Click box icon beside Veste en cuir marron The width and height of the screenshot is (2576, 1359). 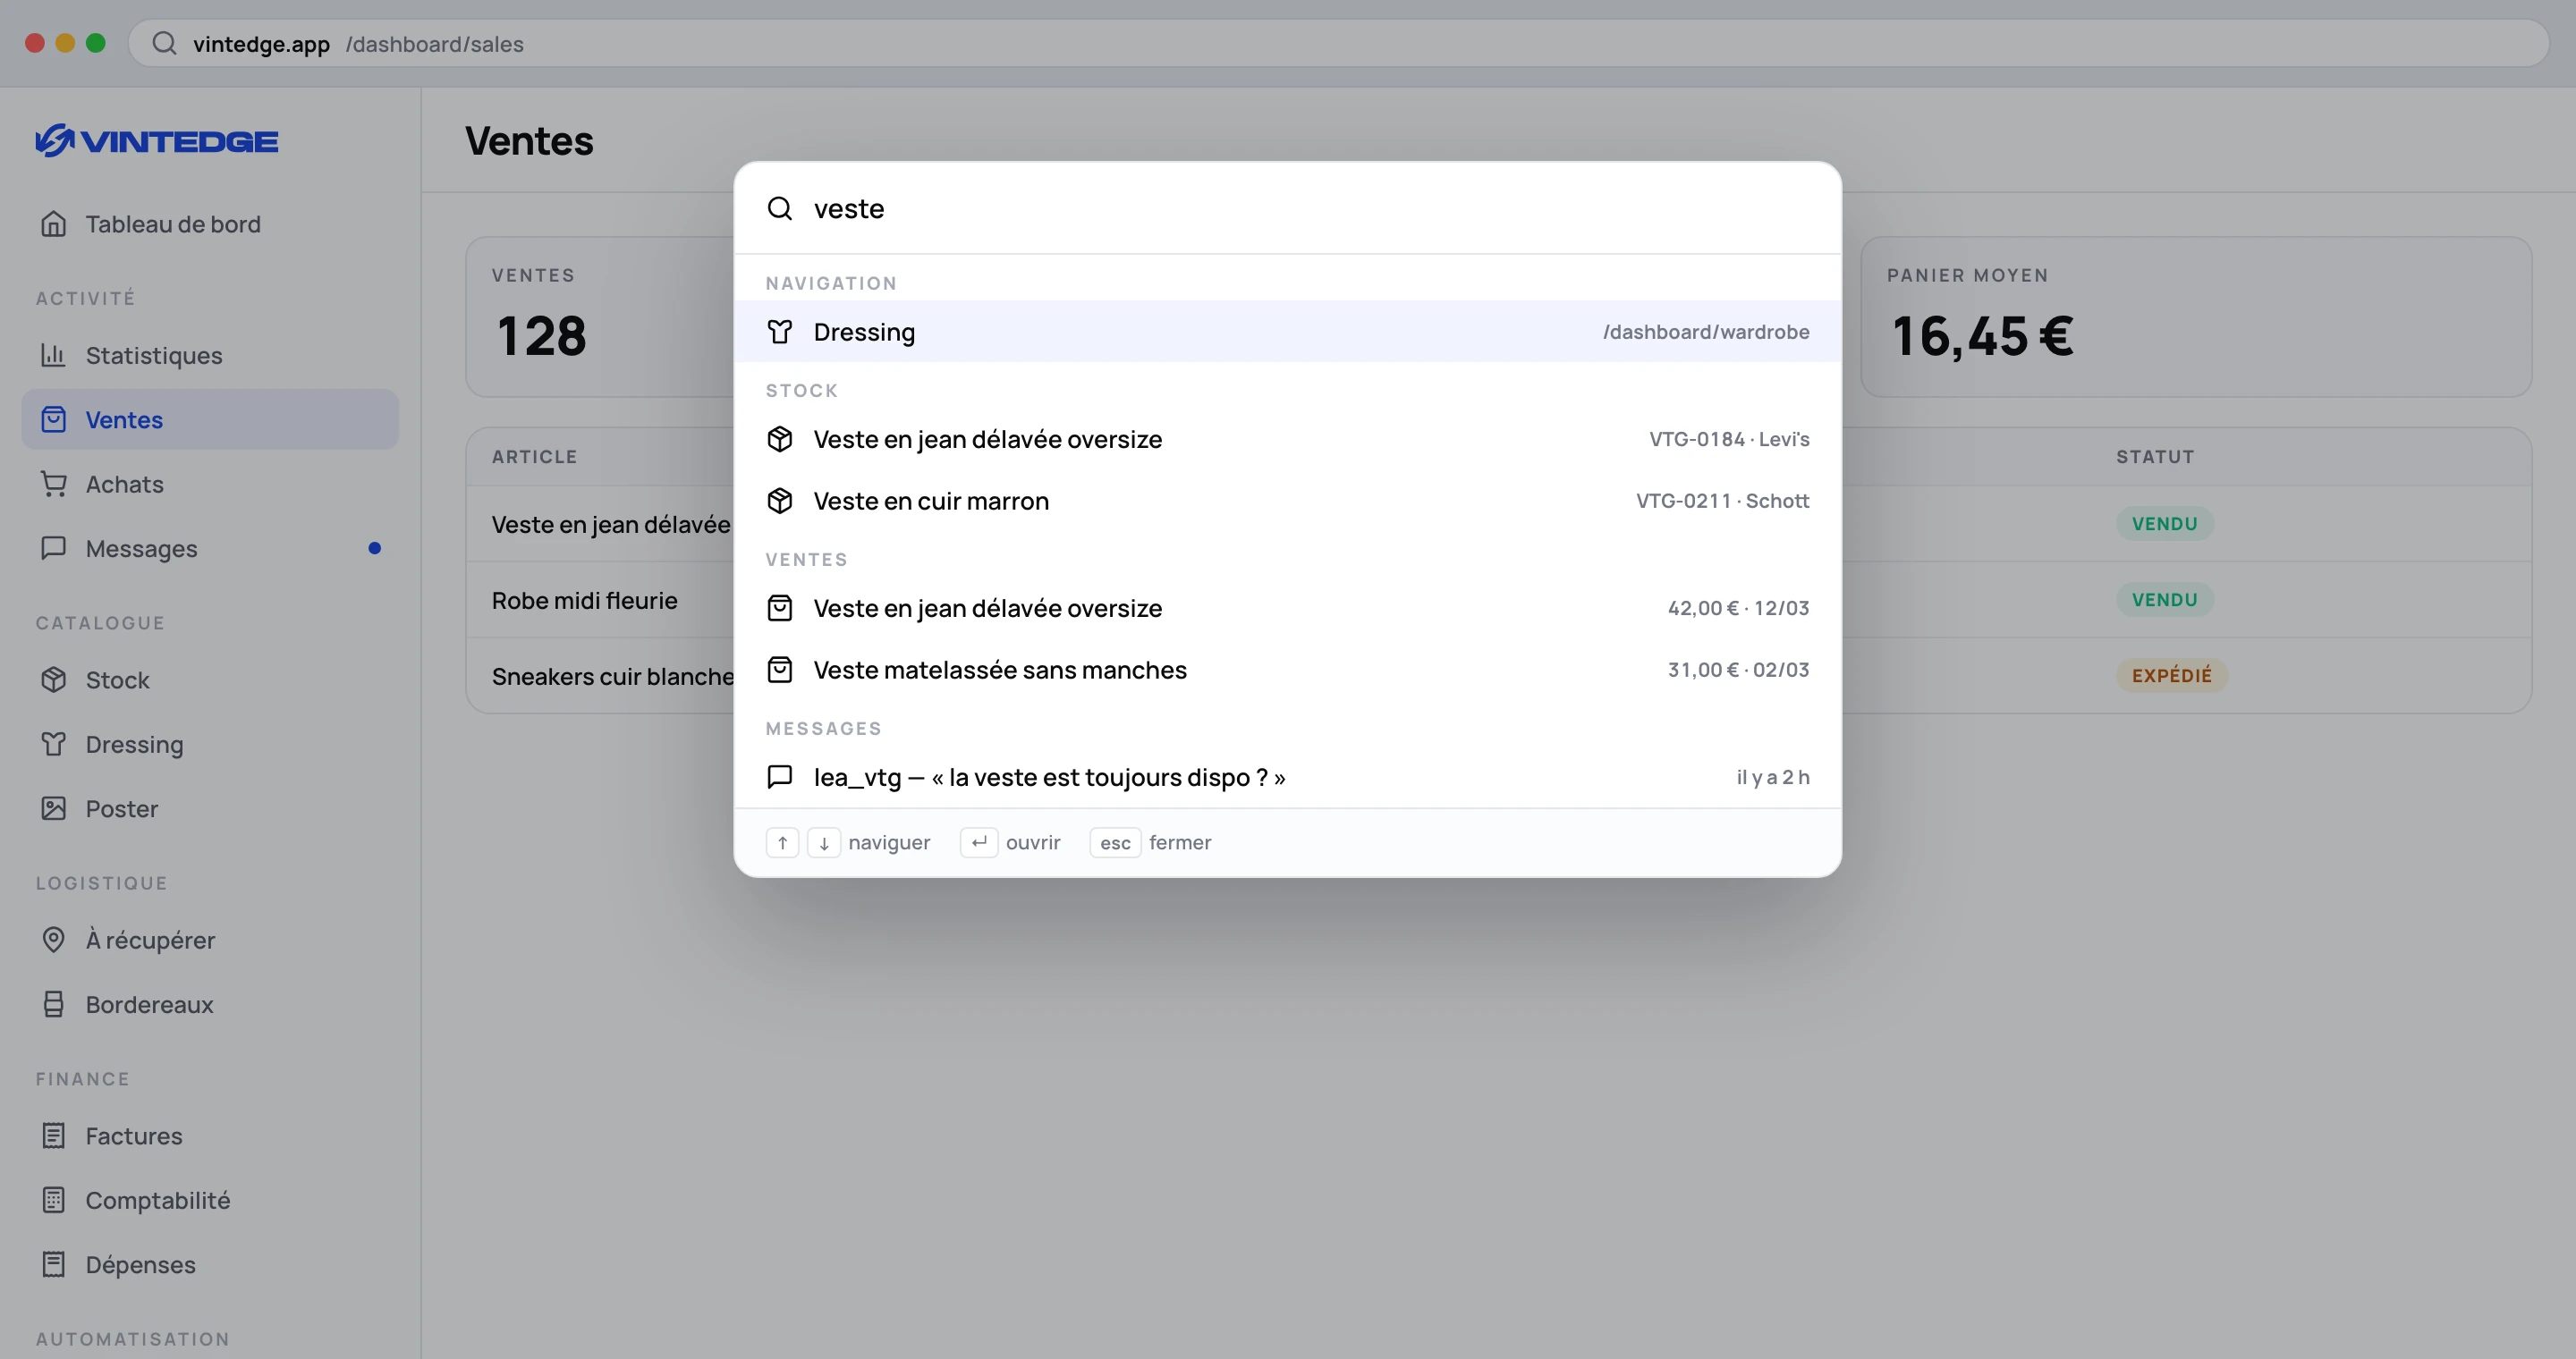tap(780, 501)
